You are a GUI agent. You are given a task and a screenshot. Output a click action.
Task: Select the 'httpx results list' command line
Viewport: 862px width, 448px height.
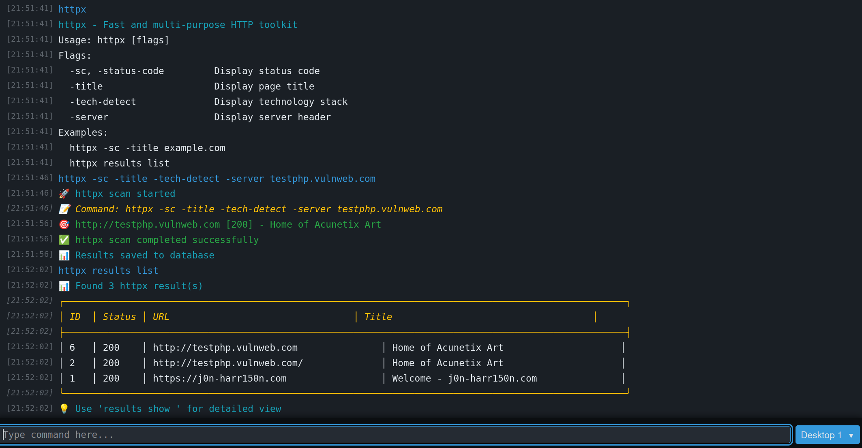(x=108, y=270)
